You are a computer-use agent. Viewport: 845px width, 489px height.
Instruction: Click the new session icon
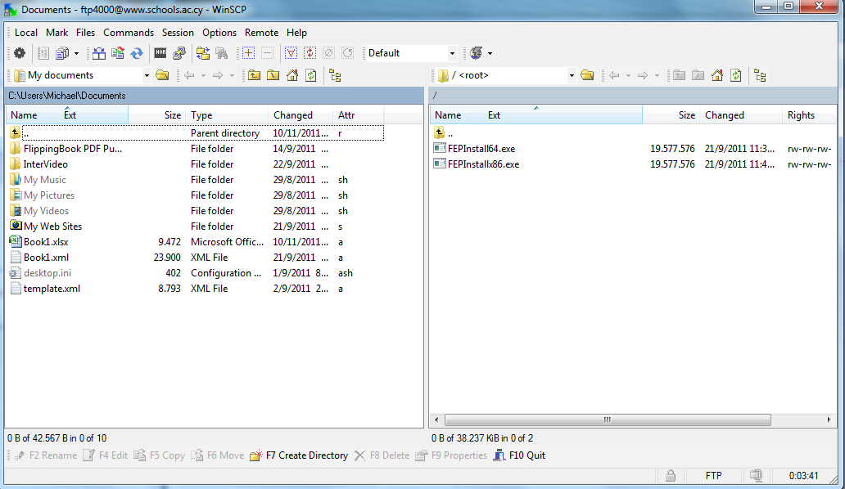476,52
